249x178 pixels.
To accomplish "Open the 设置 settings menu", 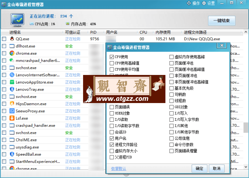I will [208, 3].
